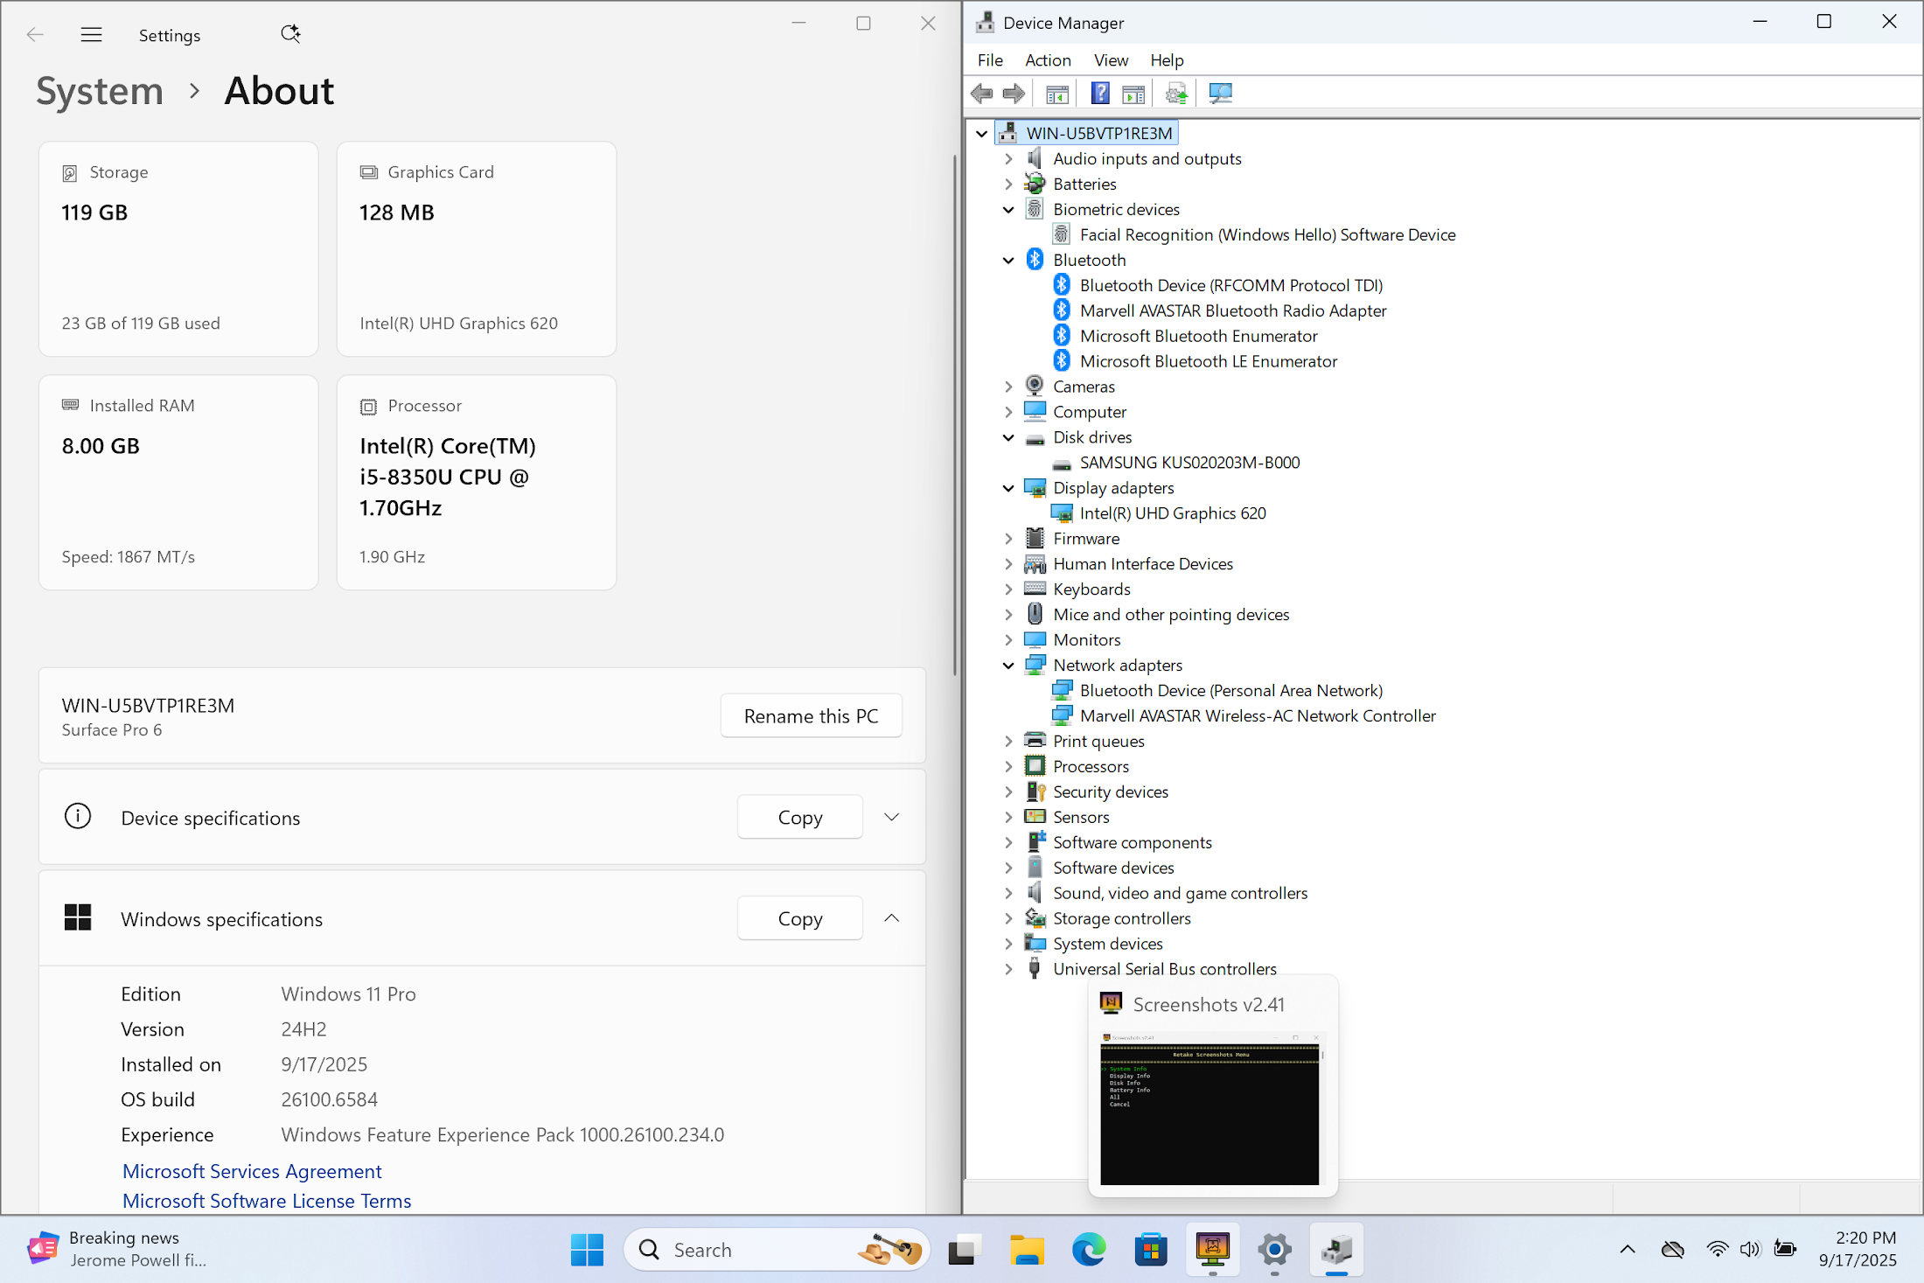Click the Storage card showing 119 GB
This screenshot has height=1283, width=1924.
coord(178,249)
